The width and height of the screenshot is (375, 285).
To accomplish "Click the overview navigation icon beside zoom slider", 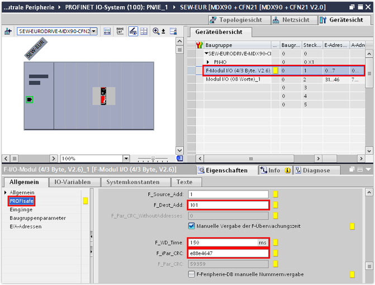I will (x=179, y=159).
